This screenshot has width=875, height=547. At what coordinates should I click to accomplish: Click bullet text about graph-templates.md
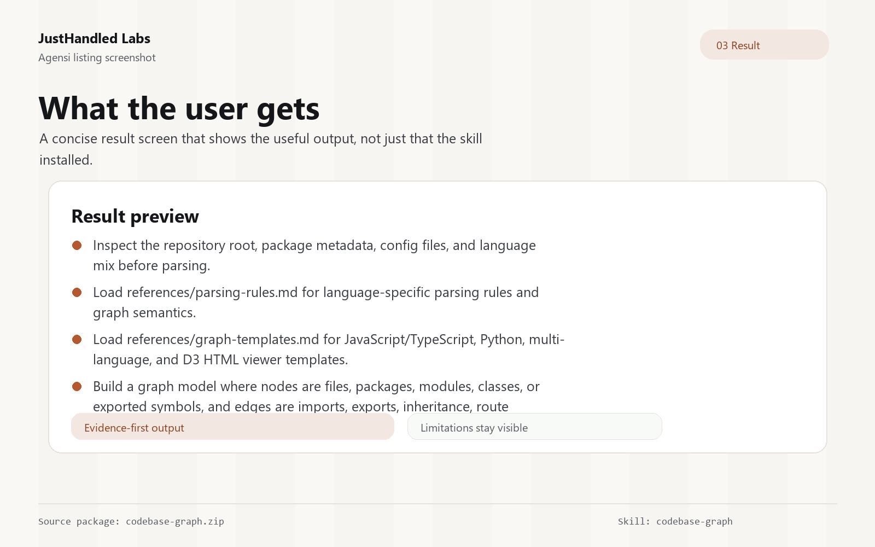329,350
